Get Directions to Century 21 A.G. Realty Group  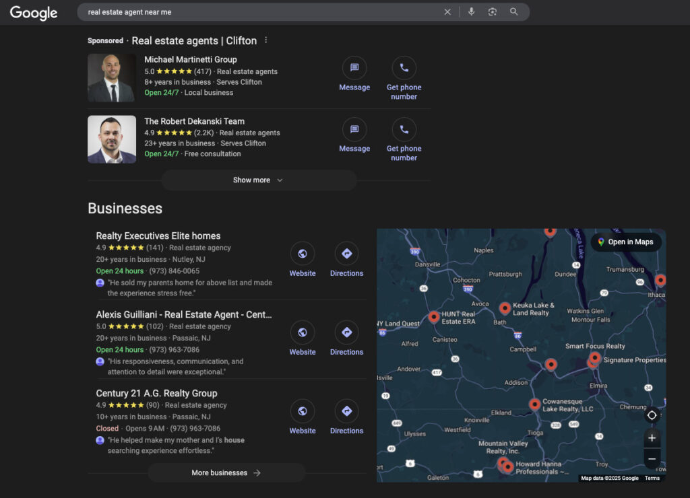point(347,417)
